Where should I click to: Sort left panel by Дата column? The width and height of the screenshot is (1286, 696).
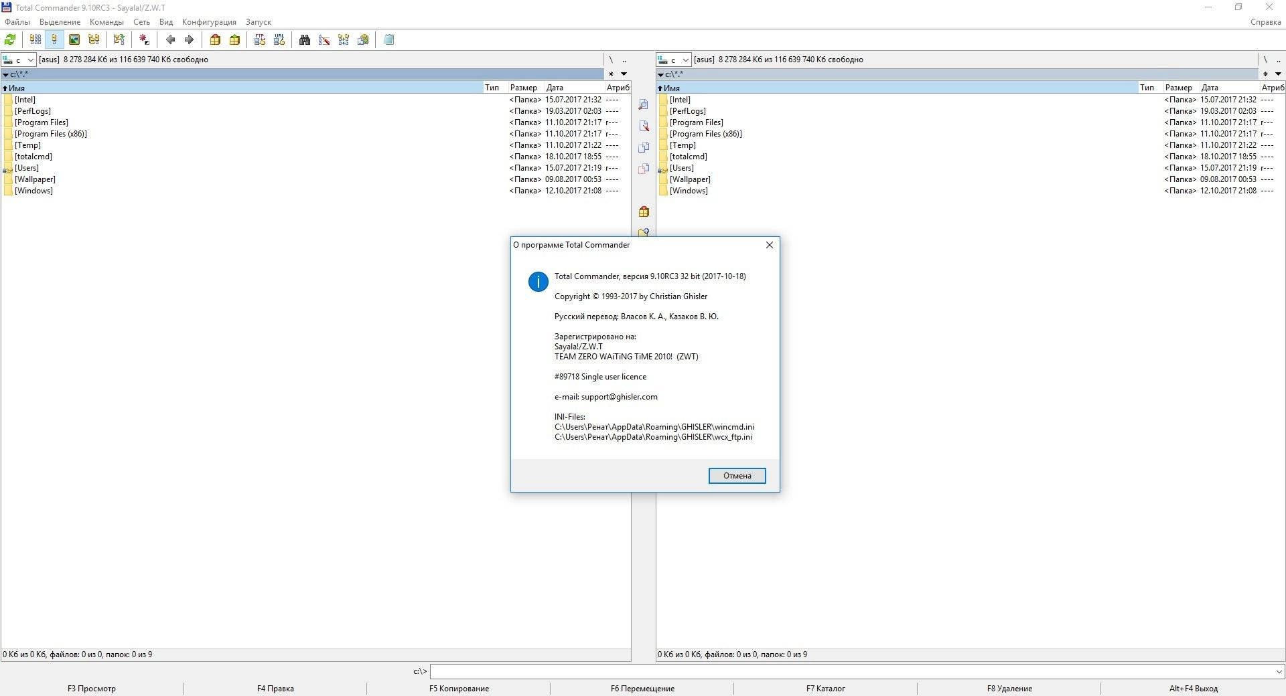pyautogui.click(x=574, y=88)
